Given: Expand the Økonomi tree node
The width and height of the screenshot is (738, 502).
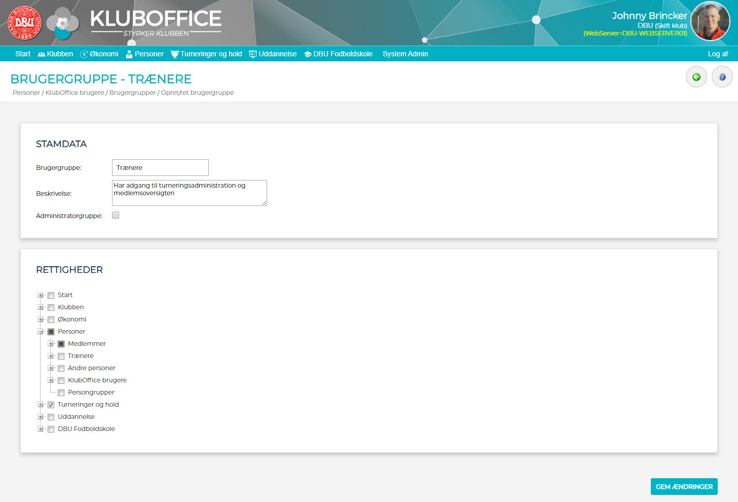Looking at the screenshot, I should [41, 319].
